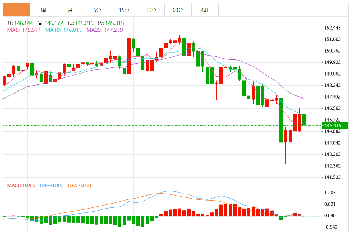Screen dimensions: 350x232
Task: Click the 1.203 MACD axis label
Action: [x=330, y=193]
